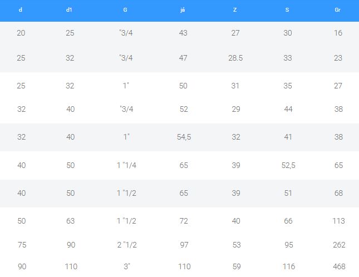The width and height of the screenshot is (359, 277).
Task: Select the 113 value in Gr column
Action: [x=338, y=221]
